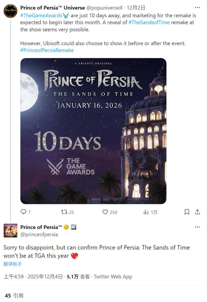Screen dimensions: 207x302
Task: Bookmark the Prince of Persia Universe tweet
Action: 187,212
